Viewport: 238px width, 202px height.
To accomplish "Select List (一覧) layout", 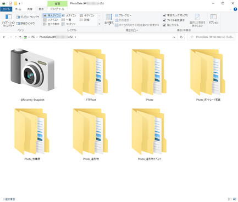I will coord(67,20).
